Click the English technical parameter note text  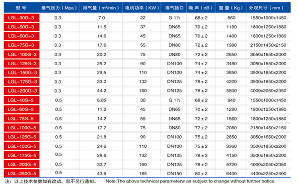[190, 181]
